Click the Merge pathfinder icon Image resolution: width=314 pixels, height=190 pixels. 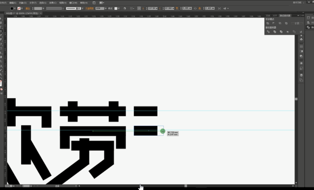281,32
